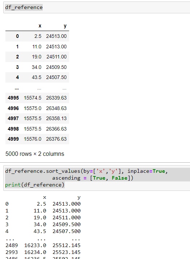Click the bold row index 4997
This screenshot has width=190, height=259.
pos(13,118)
